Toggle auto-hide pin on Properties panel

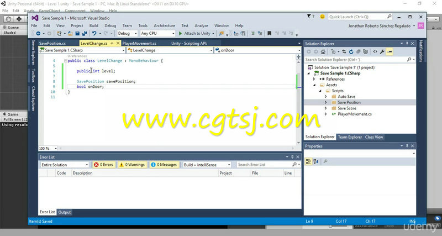coord(407,146)
